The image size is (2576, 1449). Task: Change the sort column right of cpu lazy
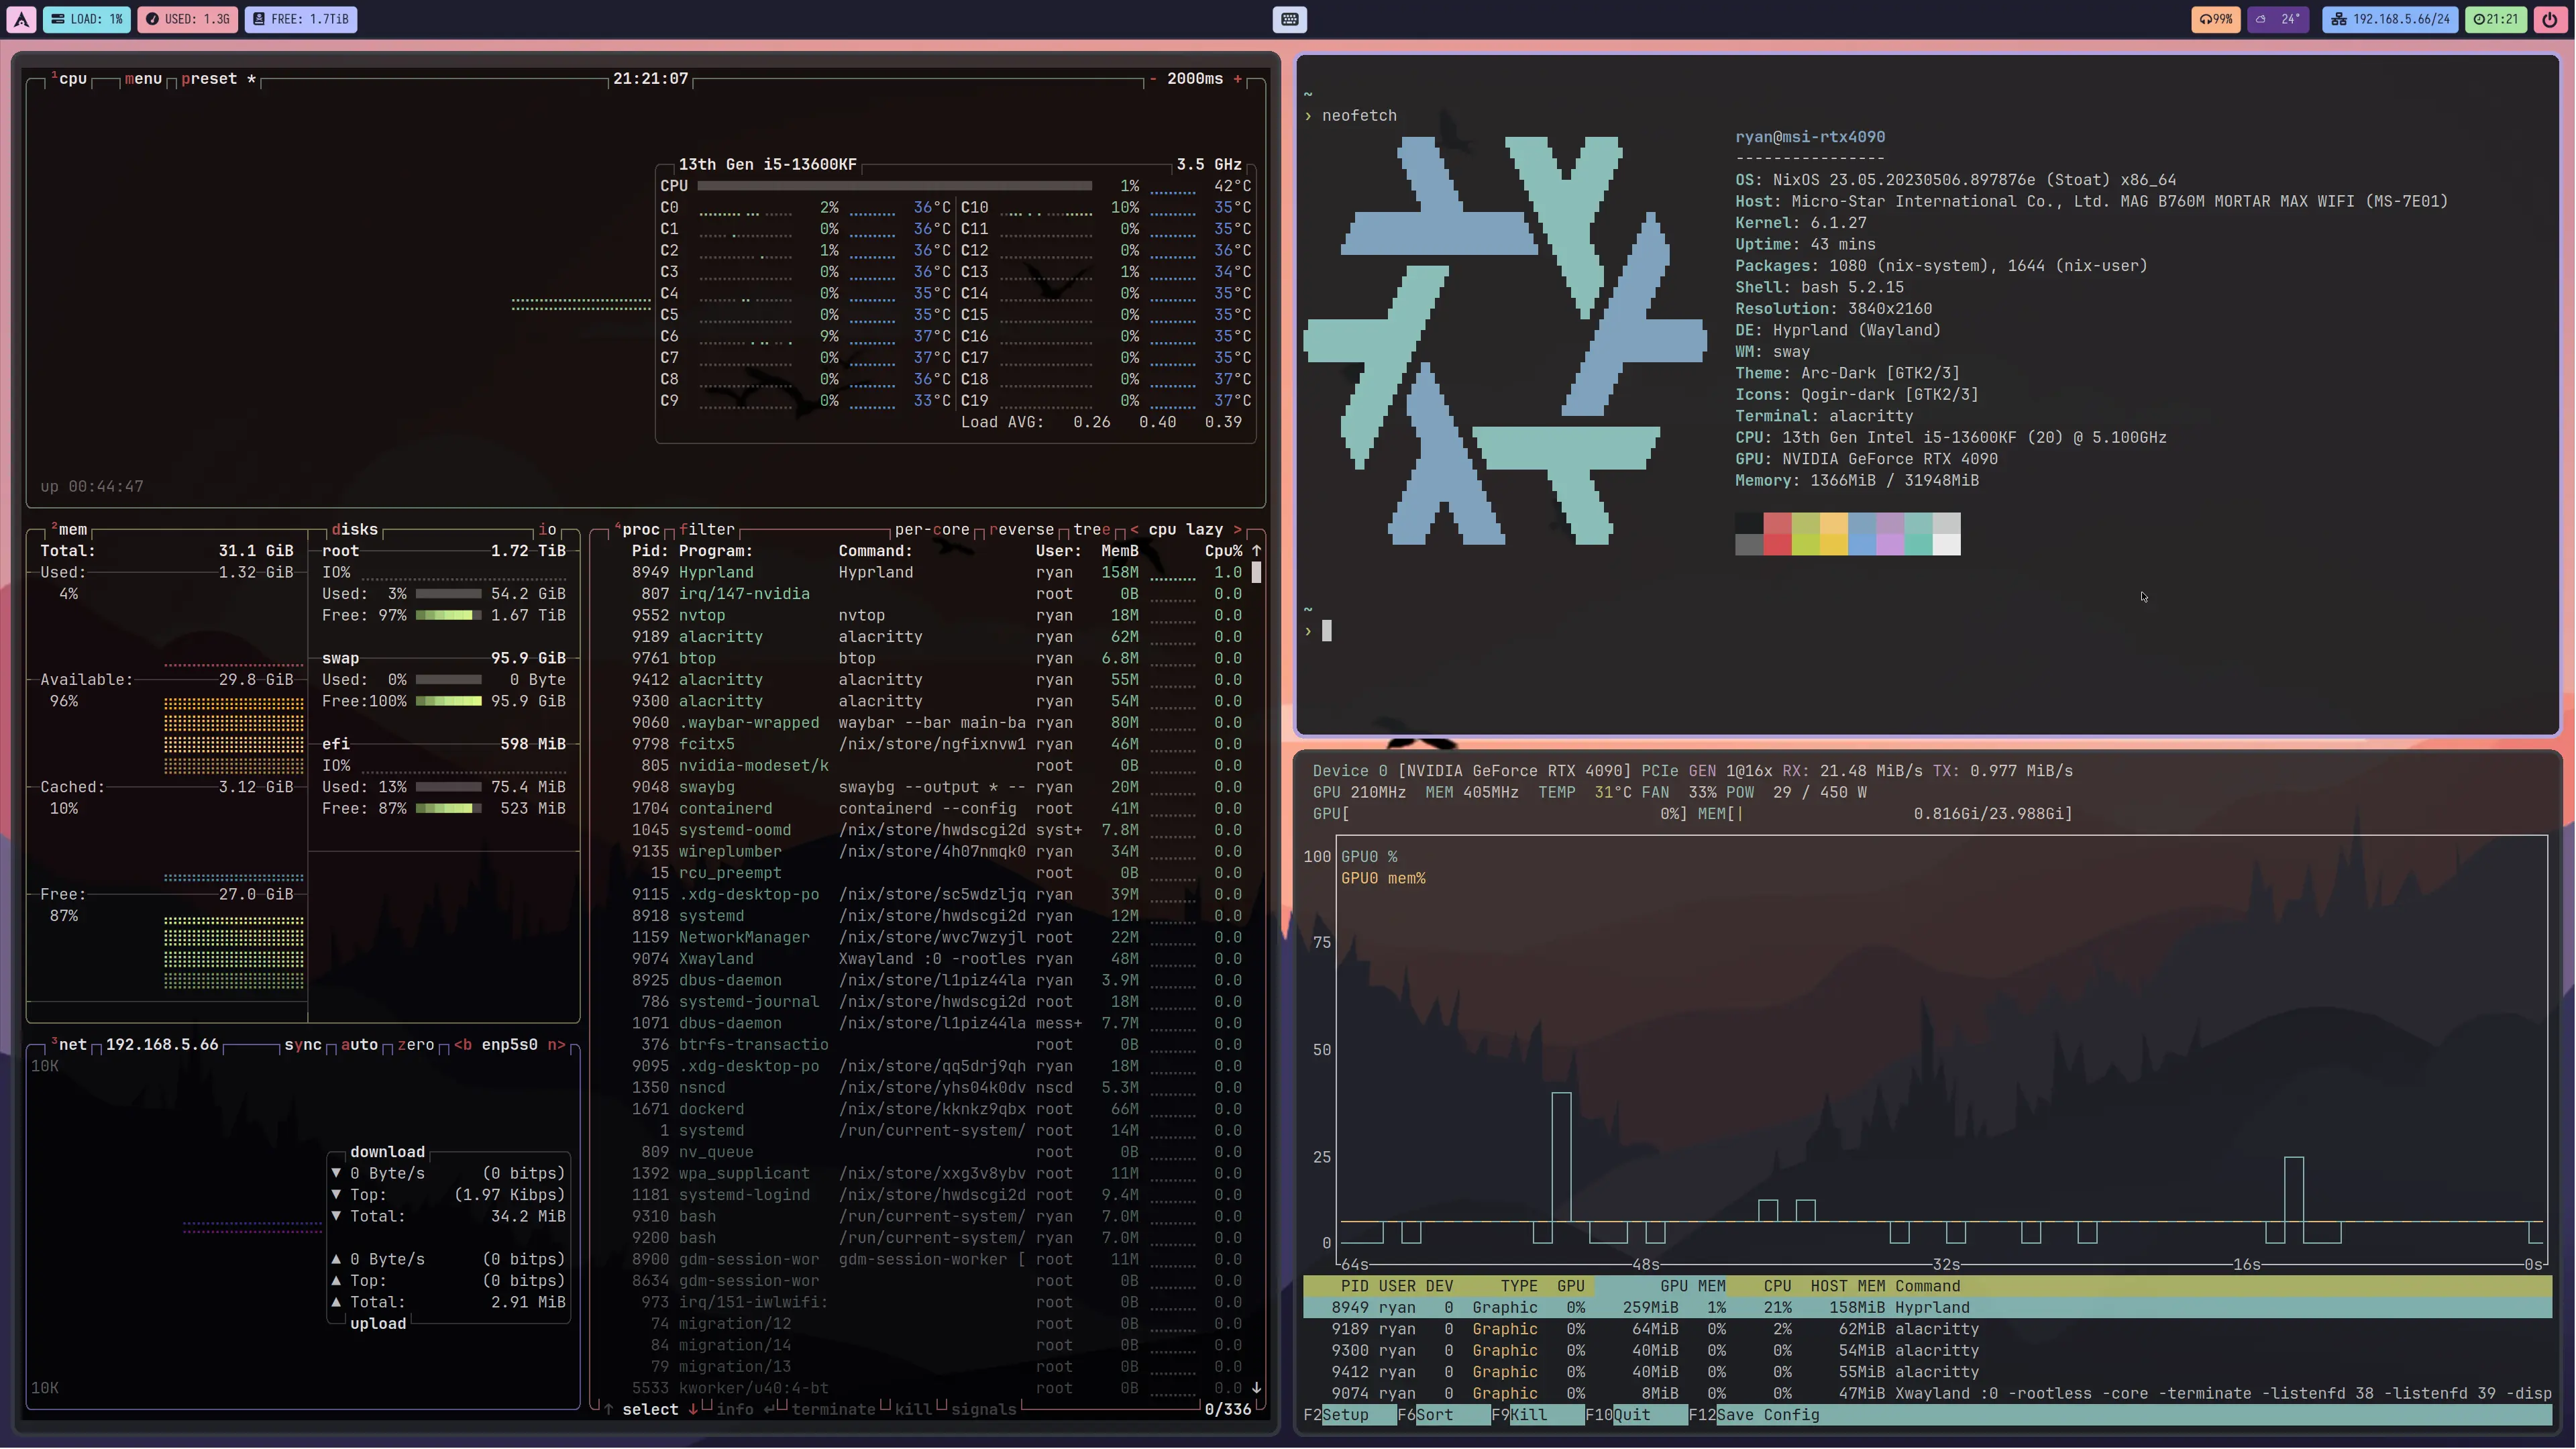coord(1237,530)
